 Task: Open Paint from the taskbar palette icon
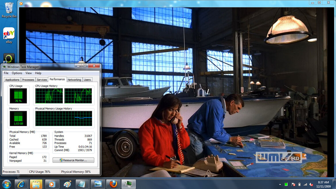tap(67, 184)
